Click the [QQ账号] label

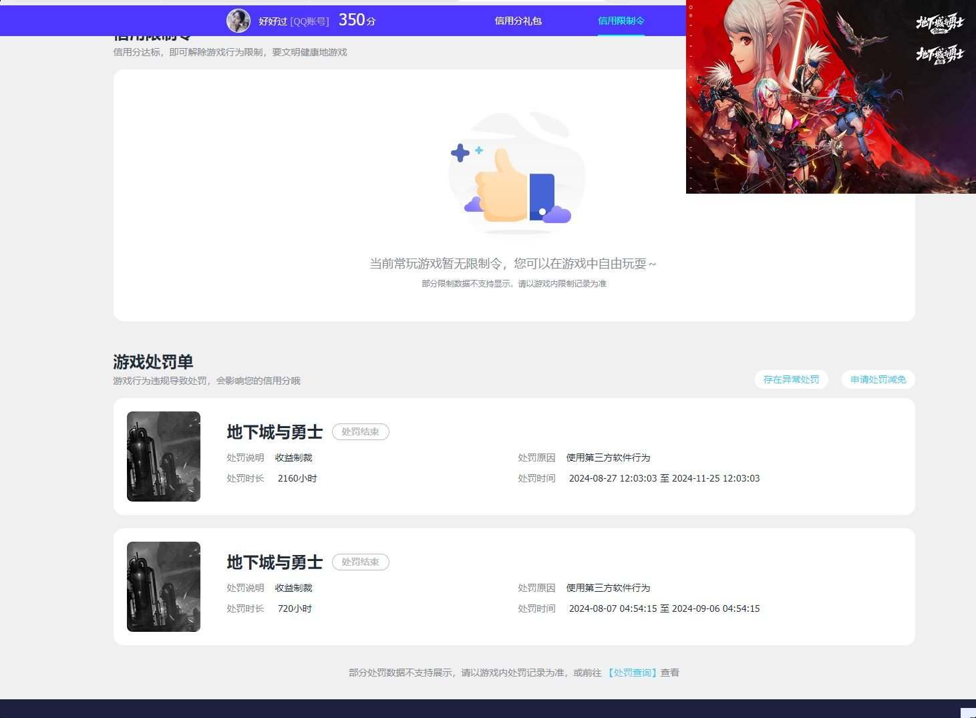point(309,21)
